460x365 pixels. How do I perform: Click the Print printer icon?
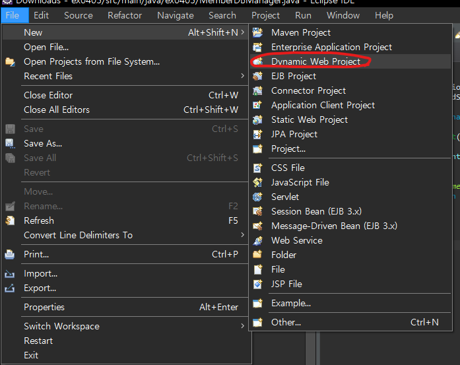pyautogui.click(x=10, y=254)
